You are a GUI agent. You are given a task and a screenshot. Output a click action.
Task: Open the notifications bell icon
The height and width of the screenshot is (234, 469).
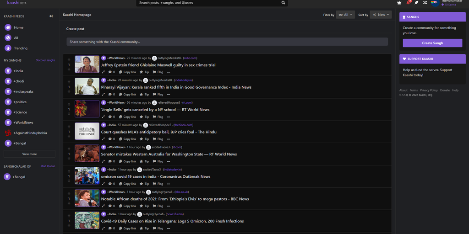click(x=408, y=2)
